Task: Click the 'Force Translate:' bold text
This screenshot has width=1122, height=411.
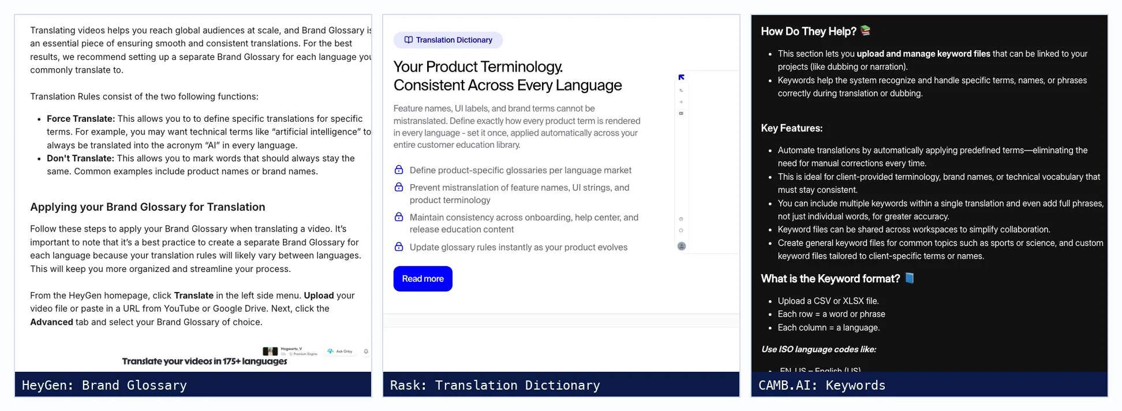Action: click(x=81, y=118)
